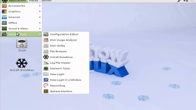Click the System Tools submenu arrow
The height and width of the screenshot is (110, 196).
click(x=40, y=34)
